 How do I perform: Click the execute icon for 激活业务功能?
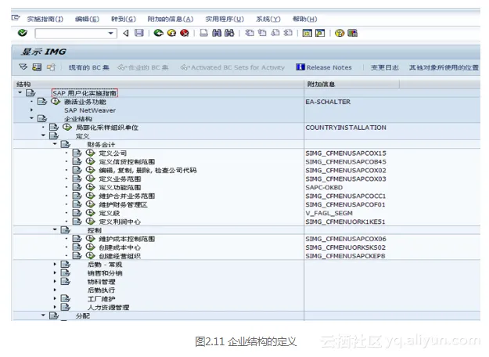56,102
